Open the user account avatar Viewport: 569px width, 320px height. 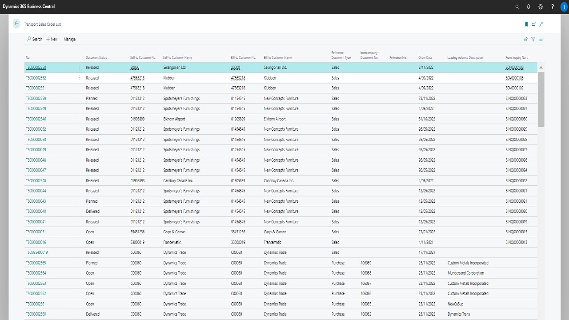click(x=564, y=7)
